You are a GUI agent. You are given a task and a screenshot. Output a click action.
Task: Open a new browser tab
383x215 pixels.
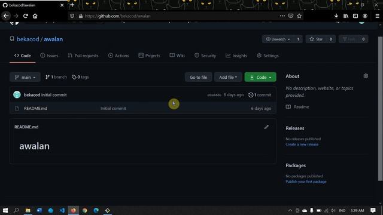tap(72, 5)
